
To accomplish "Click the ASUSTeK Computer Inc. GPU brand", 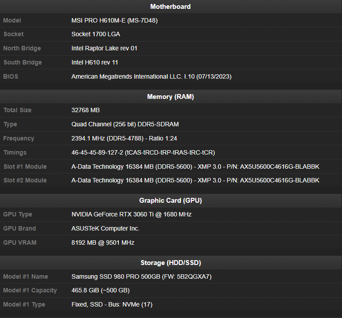I will pyautogui.click(x=105, y=228).
